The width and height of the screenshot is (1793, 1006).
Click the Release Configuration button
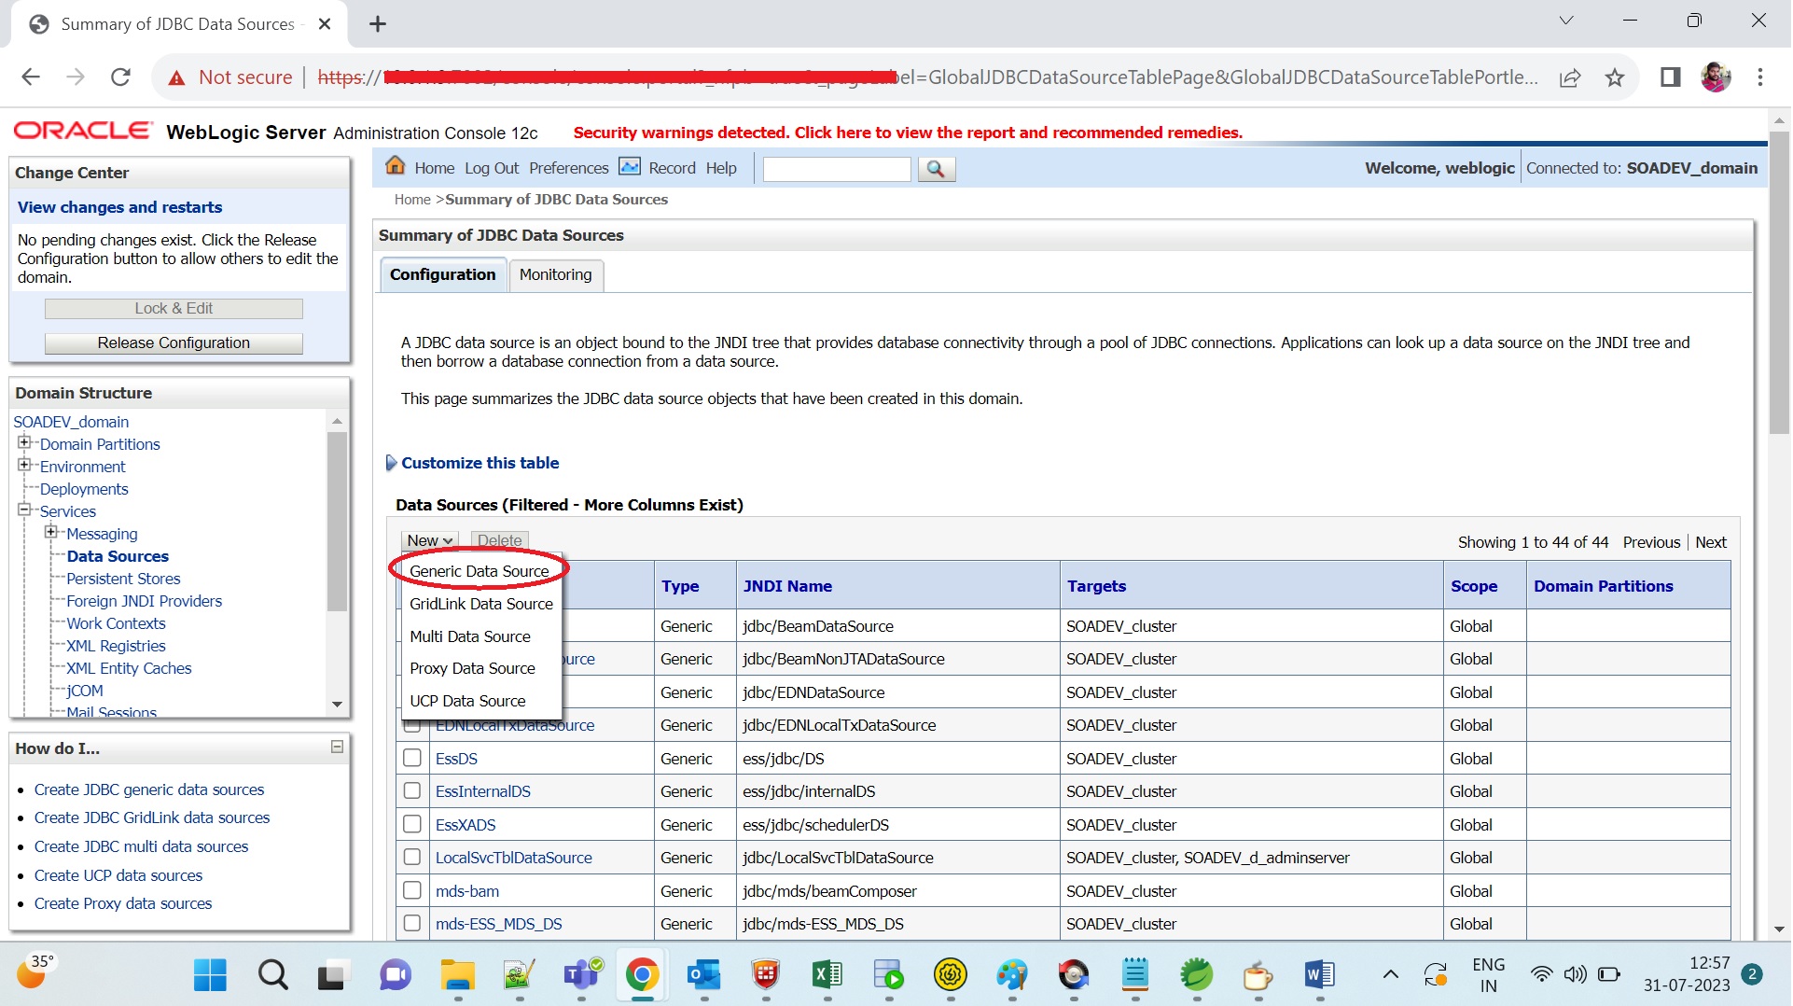(174, 343)
